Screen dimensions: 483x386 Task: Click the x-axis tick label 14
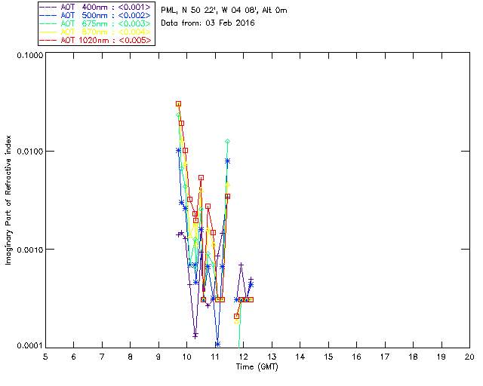coord(300,357)
